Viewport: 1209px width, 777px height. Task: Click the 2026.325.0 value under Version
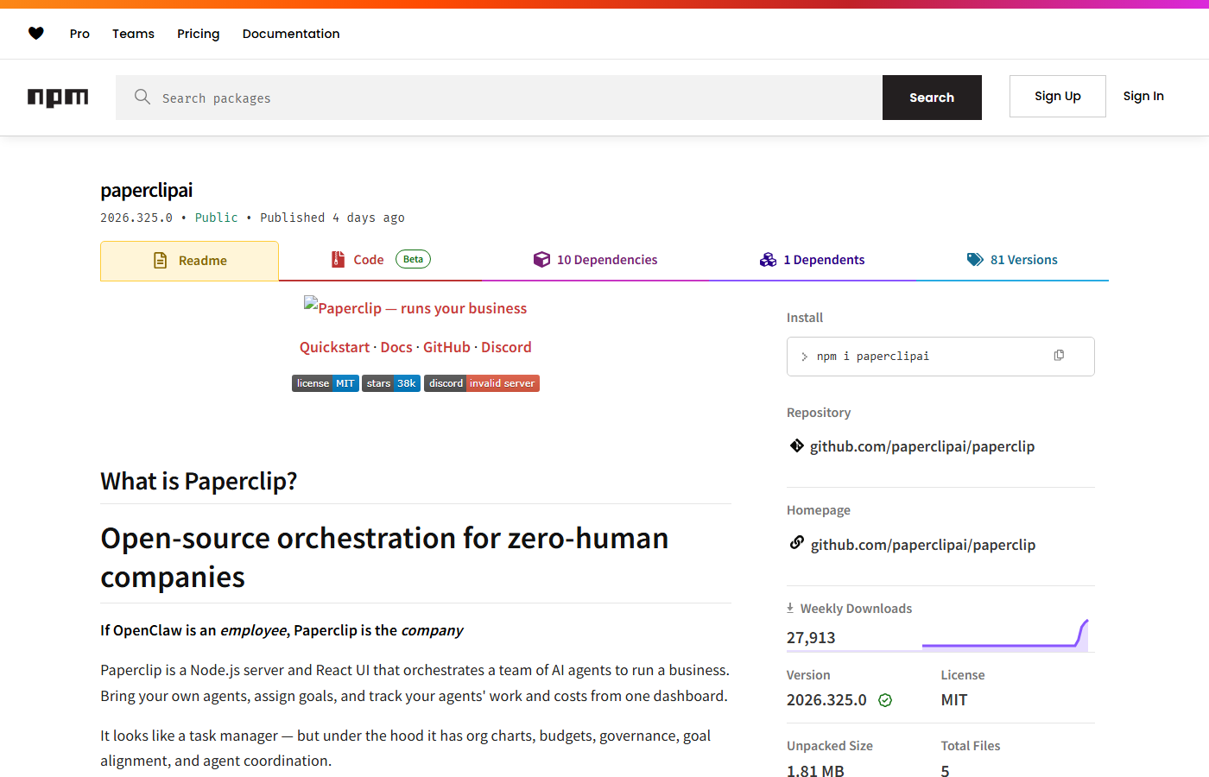[826, 700]
